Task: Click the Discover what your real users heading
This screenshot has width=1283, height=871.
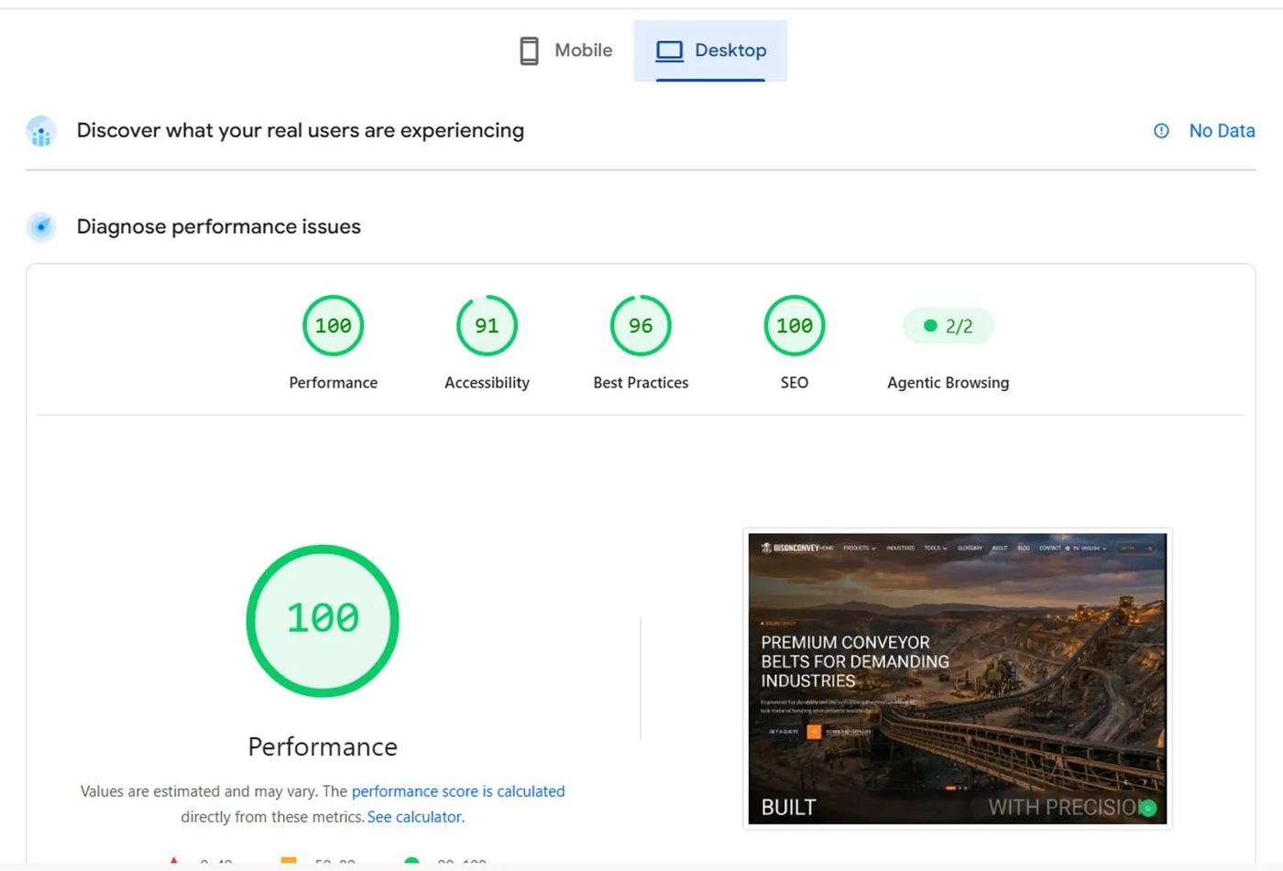Action: (x=301, y=131)
